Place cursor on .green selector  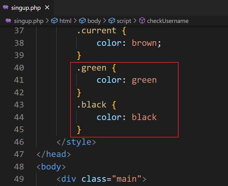coord(92,68)
